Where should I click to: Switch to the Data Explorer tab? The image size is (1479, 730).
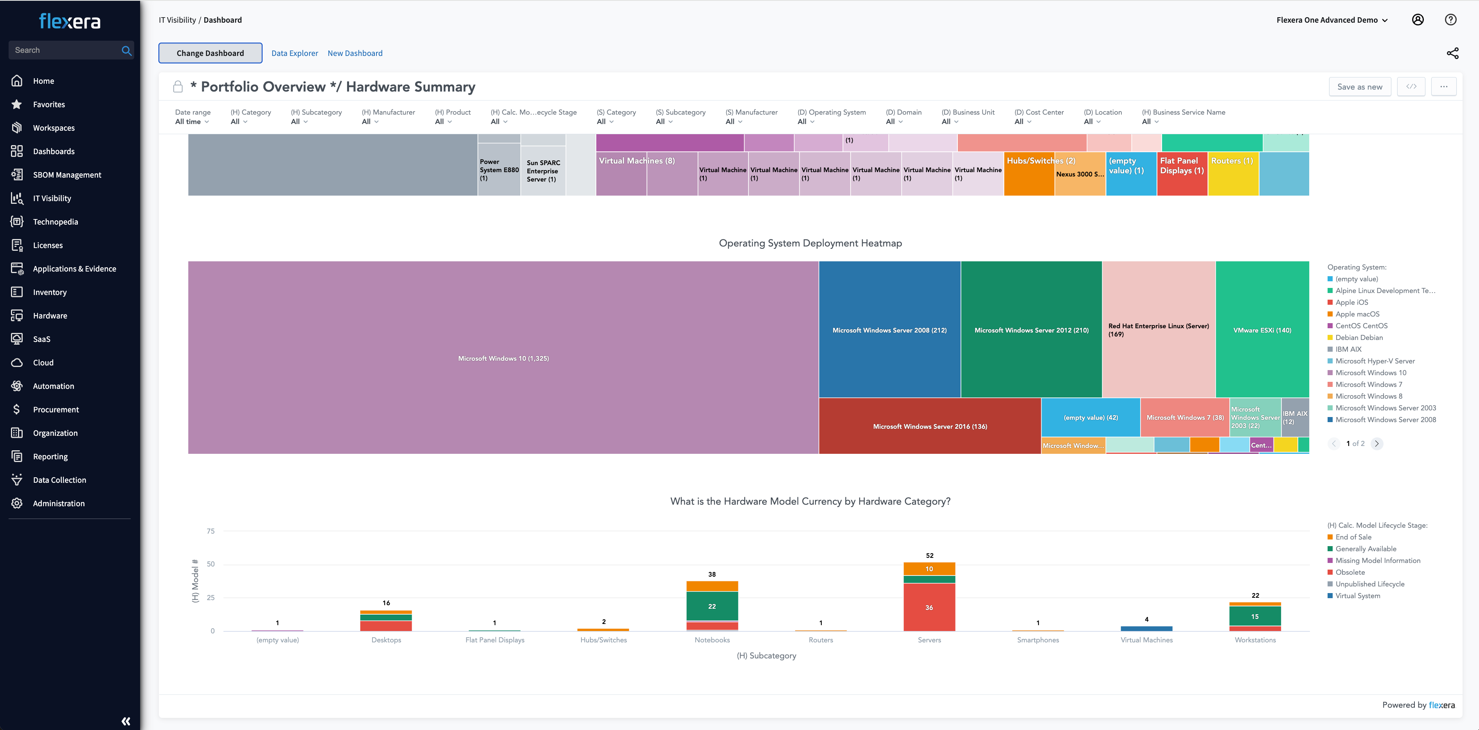point(295,53)
